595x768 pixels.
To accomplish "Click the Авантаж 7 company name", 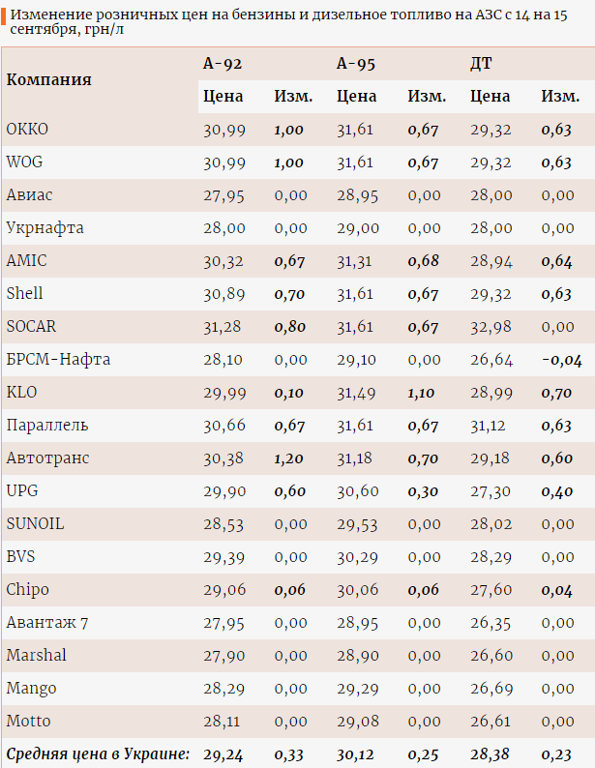I will click(47, 623).
